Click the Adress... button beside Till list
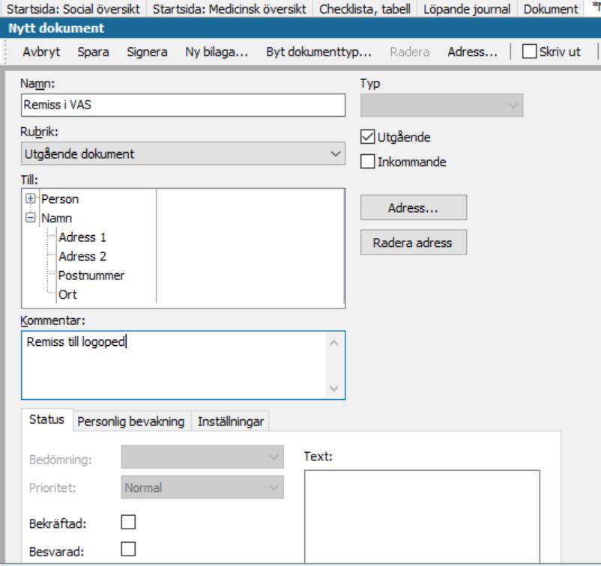601x566 pixels. click(x=414, y=207)
